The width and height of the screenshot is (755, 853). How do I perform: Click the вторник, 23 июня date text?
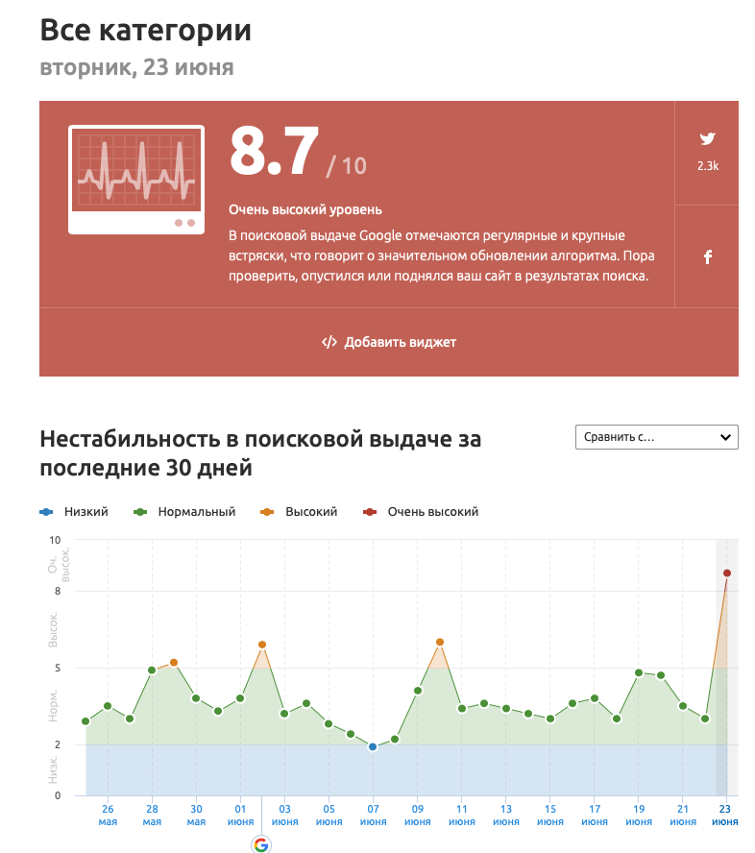(x=136, y=67)
